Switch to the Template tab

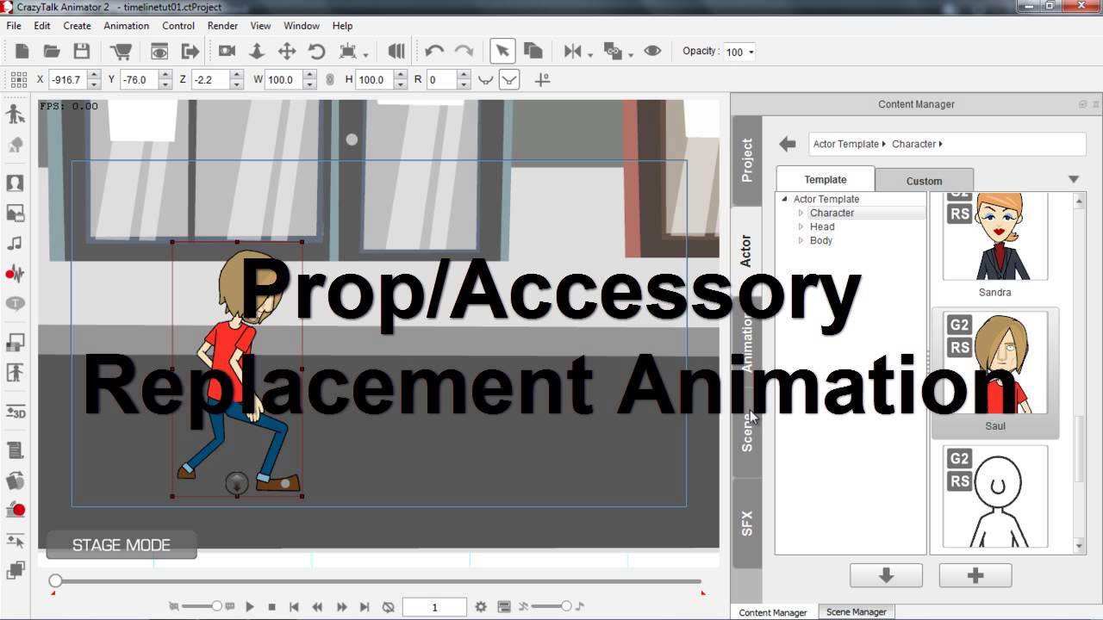point(826,179)
